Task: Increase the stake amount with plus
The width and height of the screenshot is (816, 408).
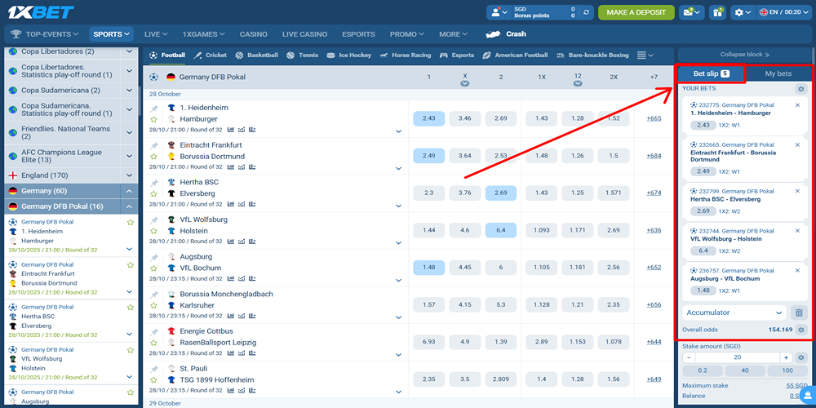Action: (x=786, y=357)
